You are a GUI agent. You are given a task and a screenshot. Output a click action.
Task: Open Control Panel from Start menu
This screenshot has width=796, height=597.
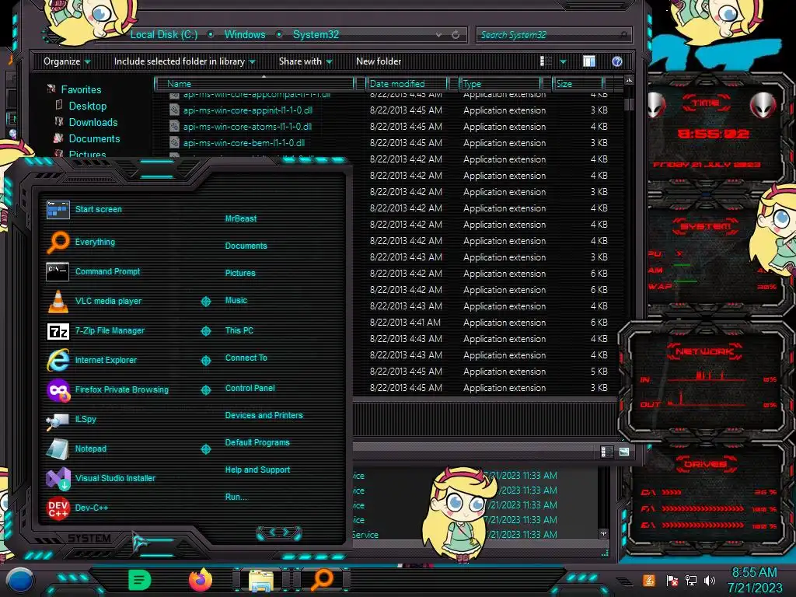[250, 389]
